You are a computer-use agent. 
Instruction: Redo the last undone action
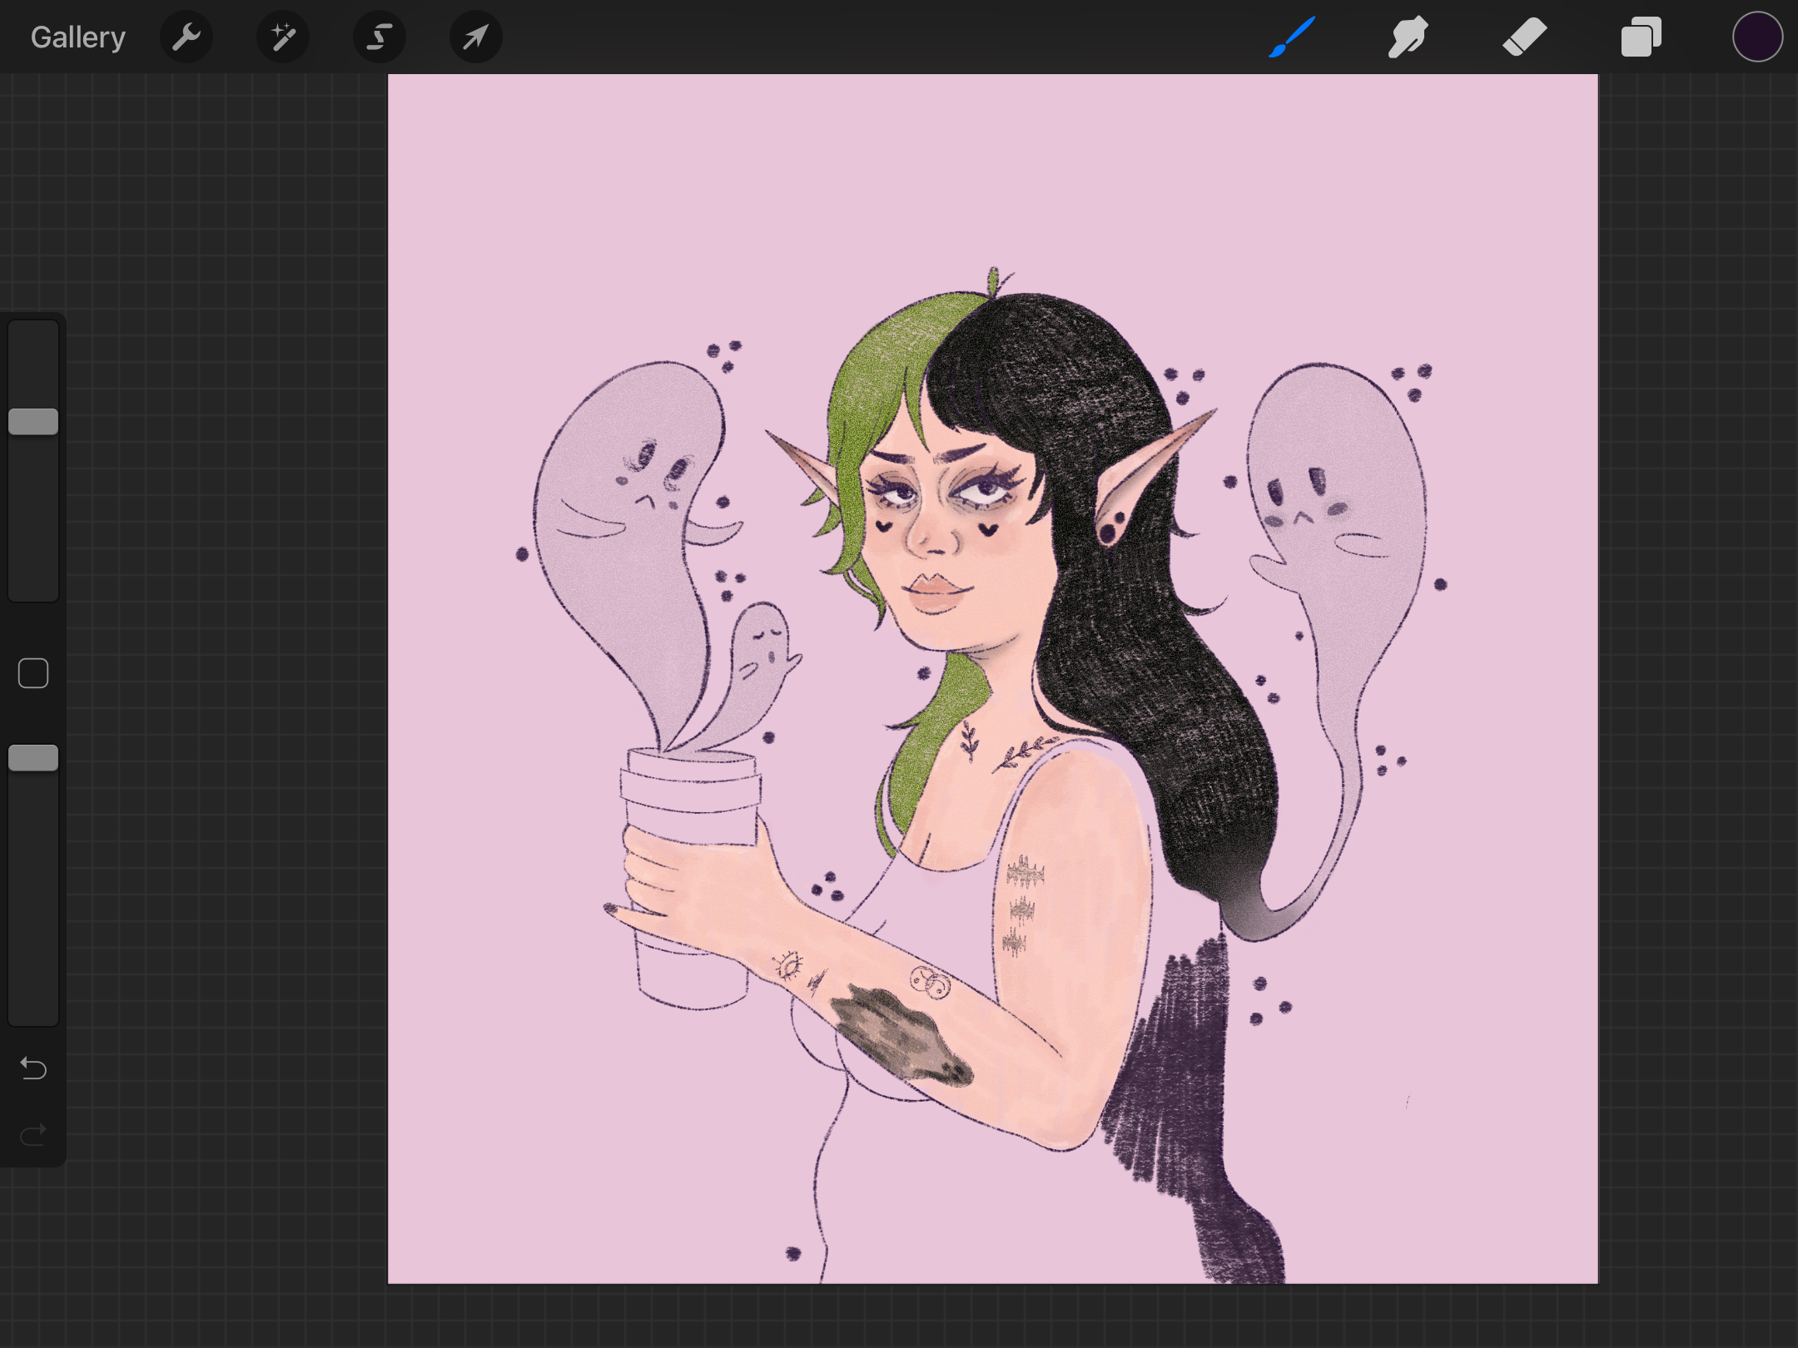click(33, 1134)
